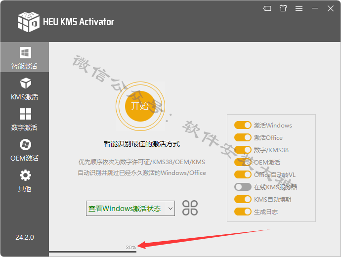The image size is (341, 257).
Task: Click the version number 24.2.0
Action: coord(25,237)
